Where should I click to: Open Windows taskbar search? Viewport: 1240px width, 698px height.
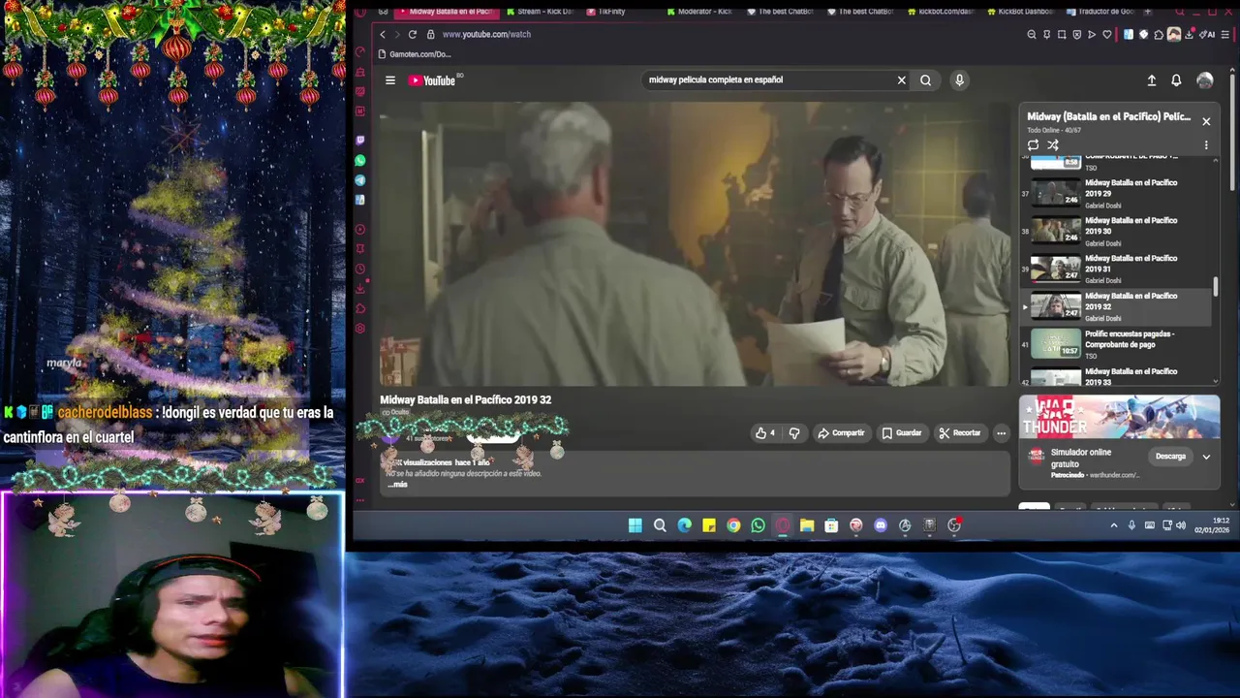[660, 525]
